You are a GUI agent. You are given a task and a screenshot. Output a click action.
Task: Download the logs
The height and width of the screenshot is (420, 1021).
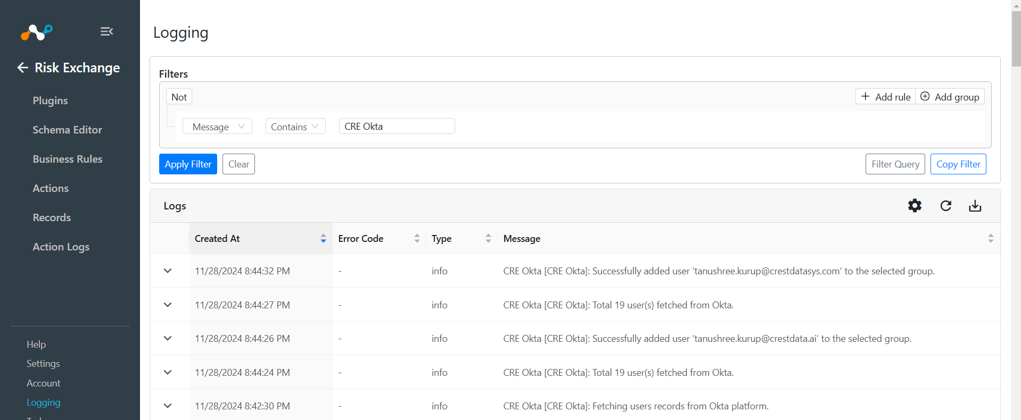point(975,206)
